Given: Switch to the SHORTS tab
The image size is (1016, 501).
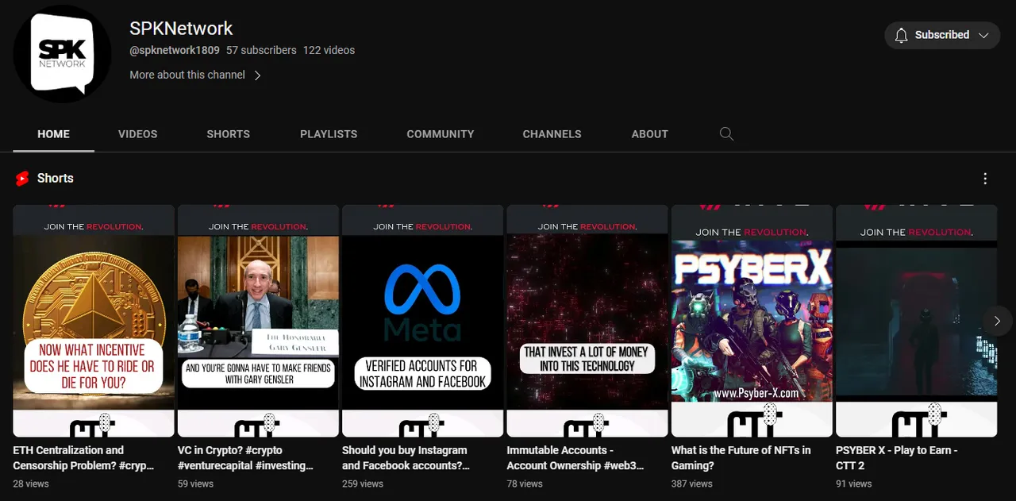Looking at the screenshot, I should (x=229, y=134).
